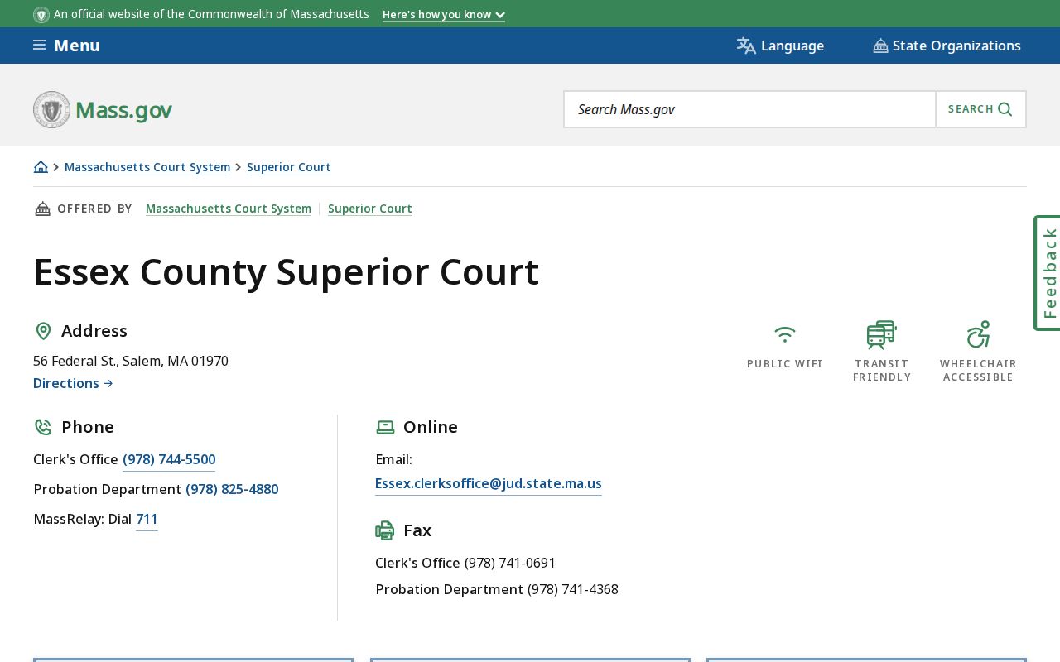Email Essex.clerksoffice@jud.state.ma.us

489,484
